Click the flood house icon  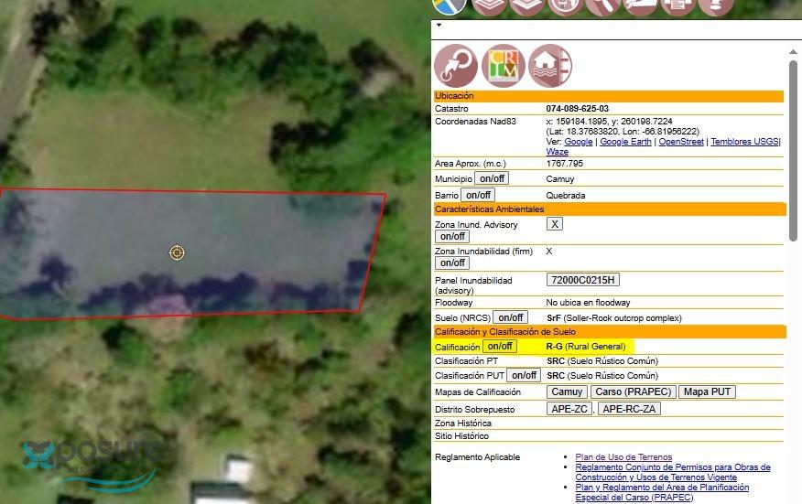click(x=550, y=66)
